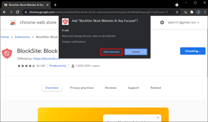The image size is (208, 122).
Task: Select the Overview tab
Action: click(x=52, y=88)
